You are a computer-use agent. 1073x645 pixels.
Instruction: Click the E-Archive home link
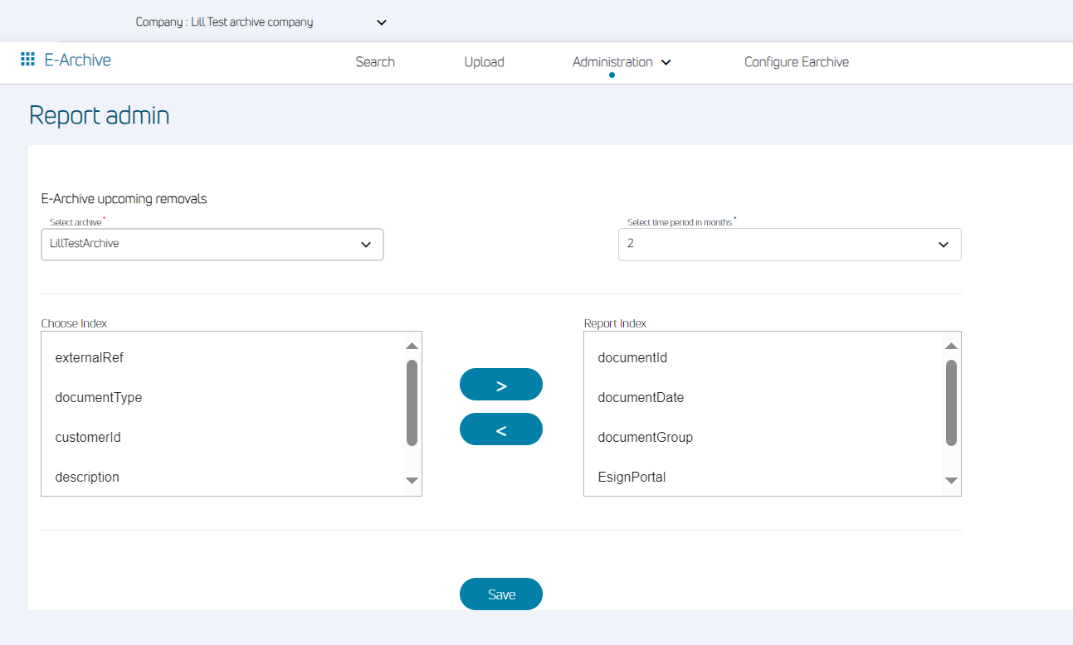(77, 60)
